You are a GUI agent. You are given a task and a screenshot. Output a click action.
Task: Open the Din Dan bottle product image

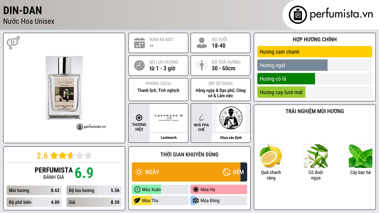64,88
